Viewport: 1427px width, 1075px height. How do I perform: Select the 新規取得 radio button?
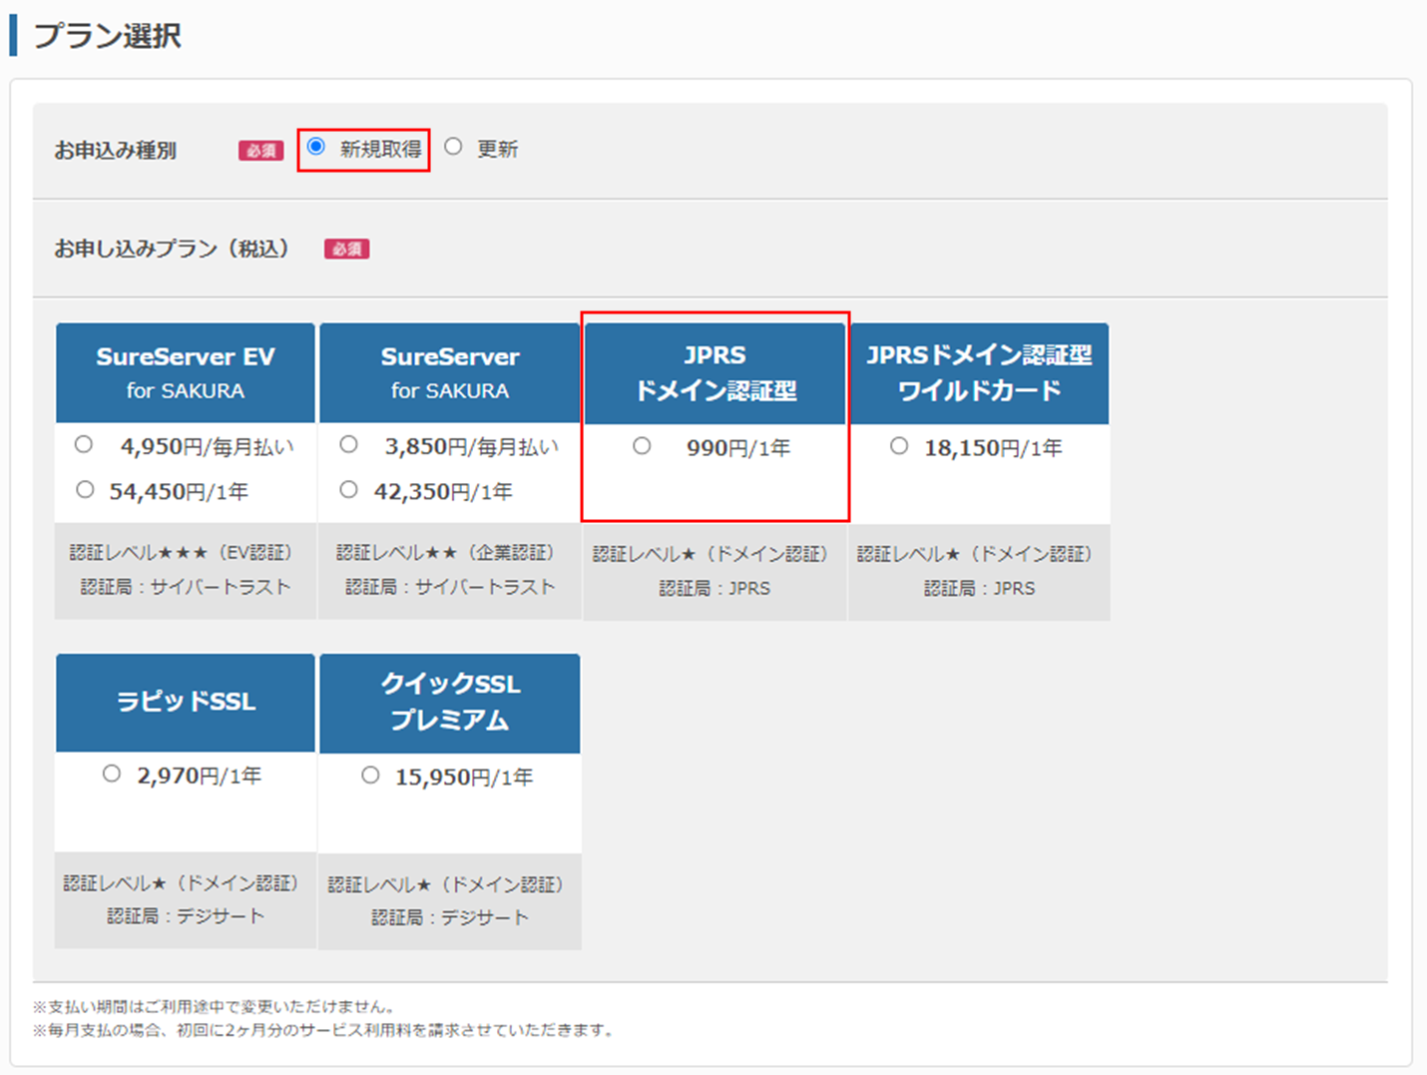point(317,146)
